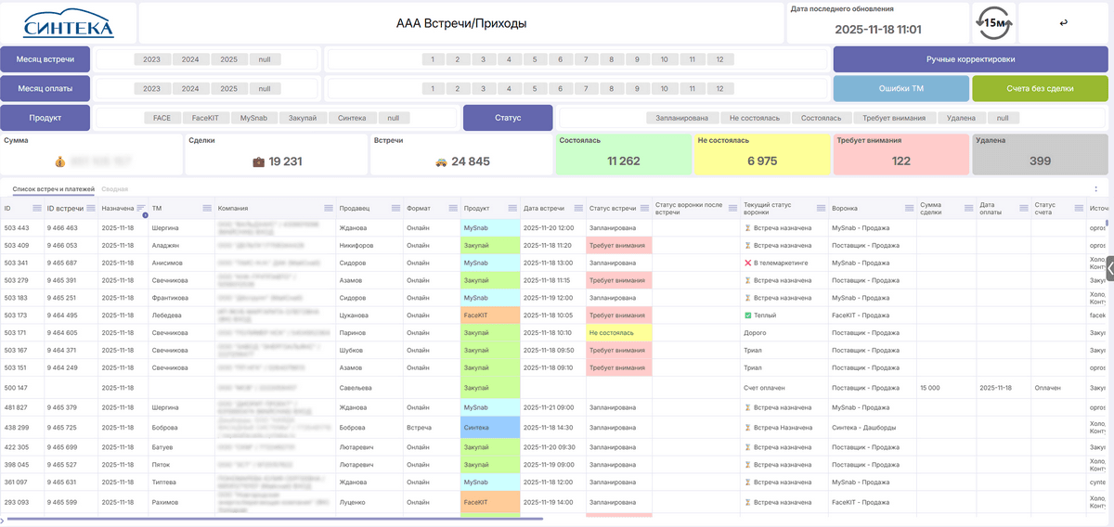Select the Синтека product cell for Боброва
This screenshot has width=1114, height=527.
click(490, 427)
